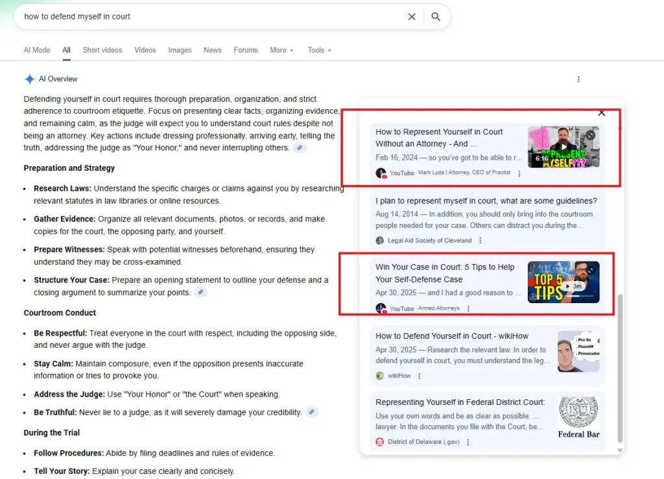Open three-dot menu for Legal Aid Society result

[480, 241]
